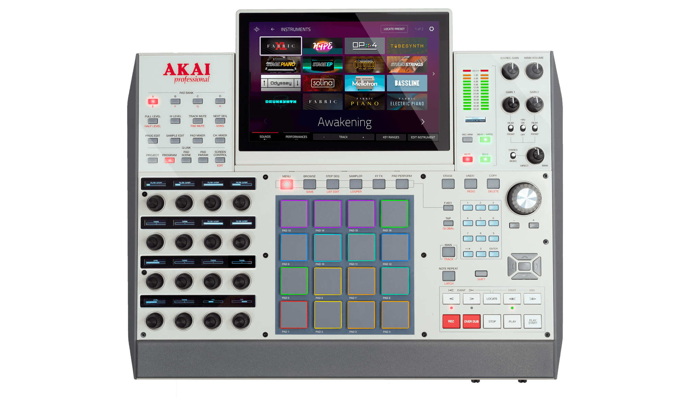Hit the data dial minus button

pyautogui.click(x=514, y=225)
